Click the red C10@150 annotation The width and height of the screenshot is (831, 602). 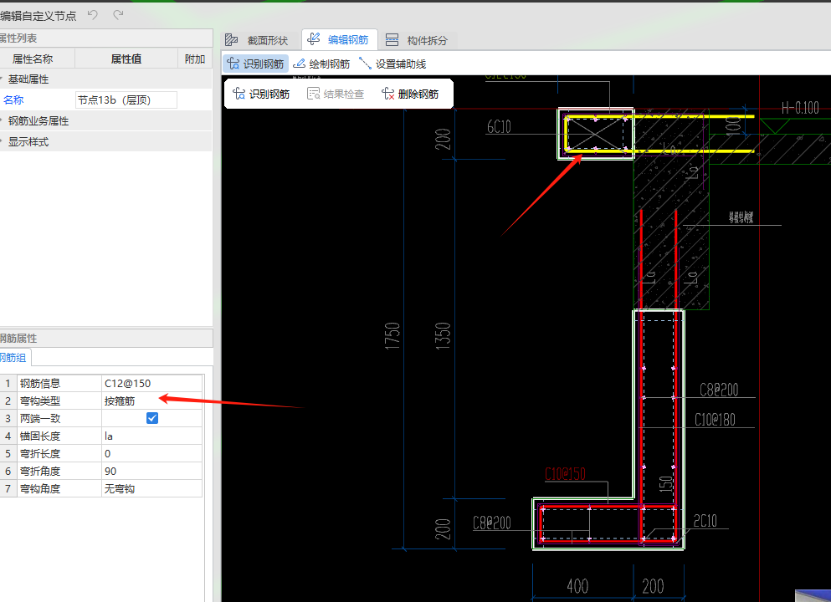[x=565, y=473]
